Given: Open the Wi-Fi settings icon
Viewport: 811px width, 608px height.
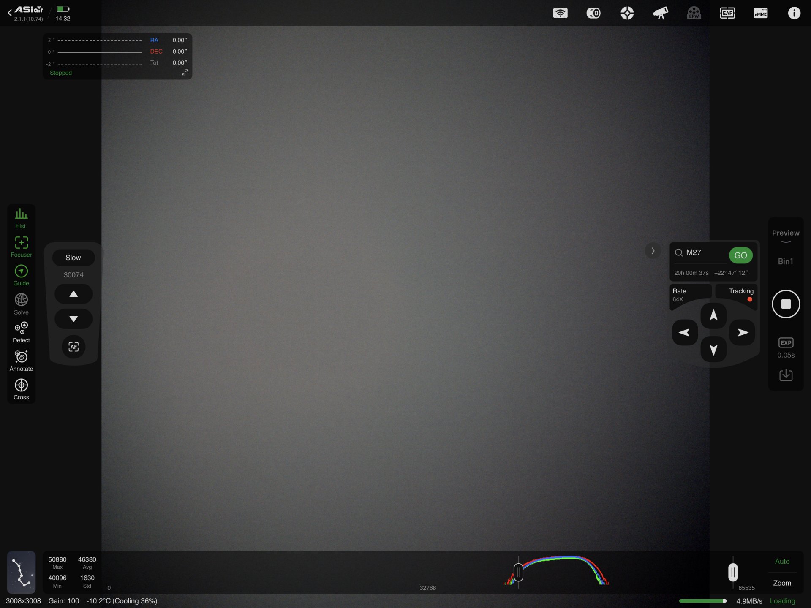Looking at the screenshot, I should click(560, 13).
